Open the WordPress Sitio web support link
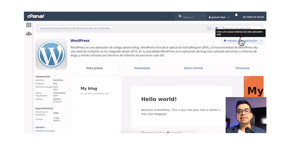The height and width of the screenshot is (145, 290). 45,131
